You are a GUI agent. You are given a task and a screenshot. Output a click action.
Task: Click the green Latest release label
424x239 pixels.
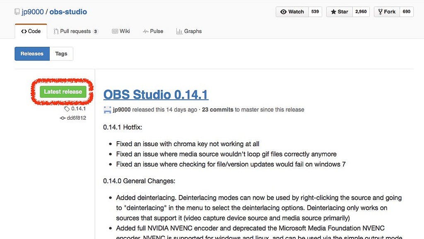coord(63,92)
